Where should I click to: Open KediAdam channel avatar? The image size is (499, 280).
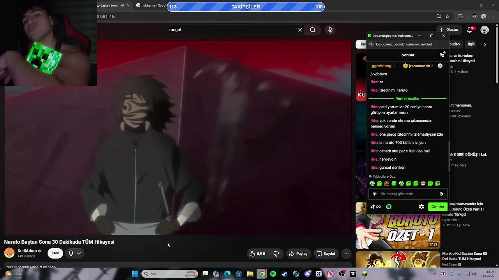(x=9, y=253)
